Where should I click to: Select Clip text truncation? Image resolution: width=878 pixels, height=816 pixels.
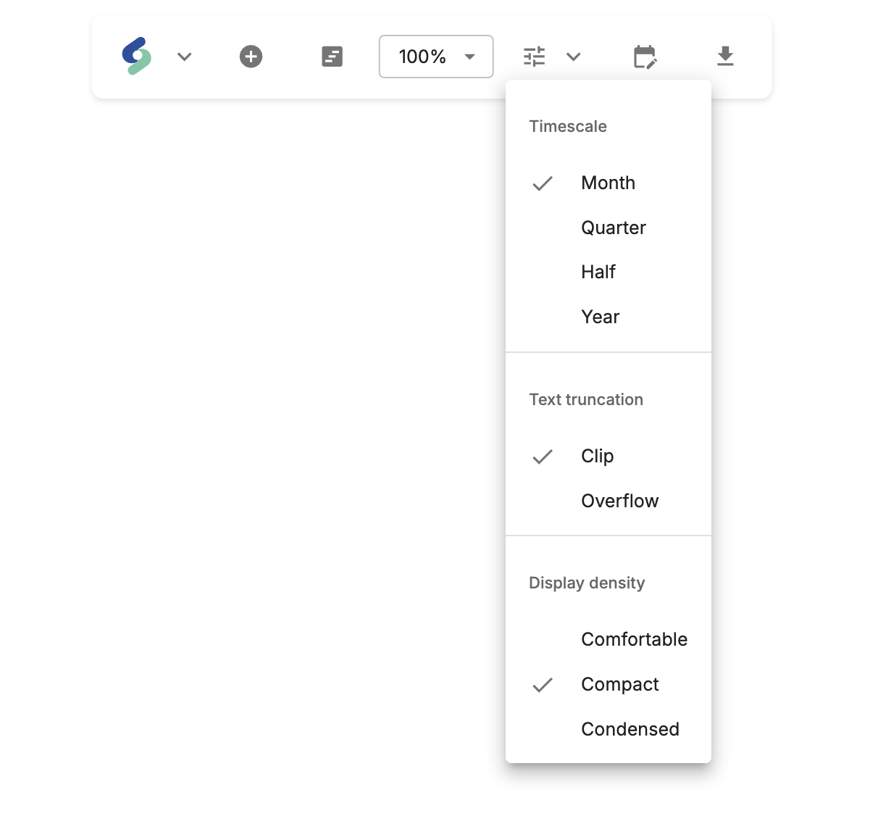[x=597, y=457]
